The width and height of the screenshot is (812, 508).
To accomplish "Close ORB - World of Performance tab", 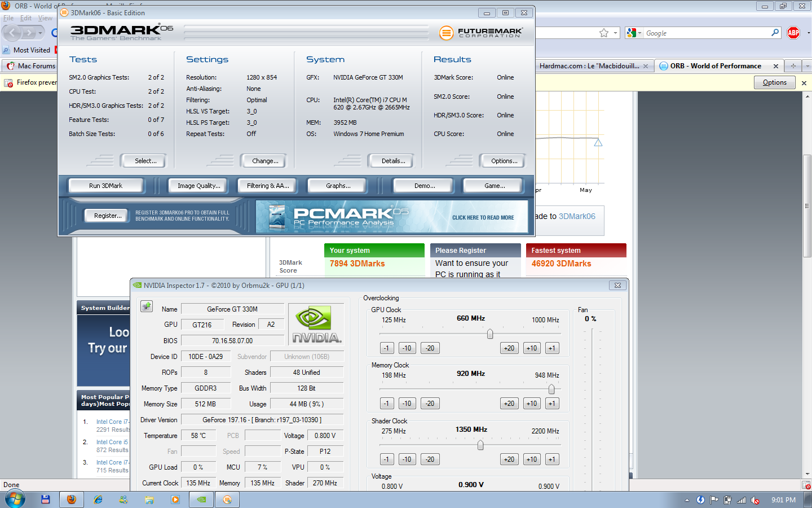I will tap(776, 66).
